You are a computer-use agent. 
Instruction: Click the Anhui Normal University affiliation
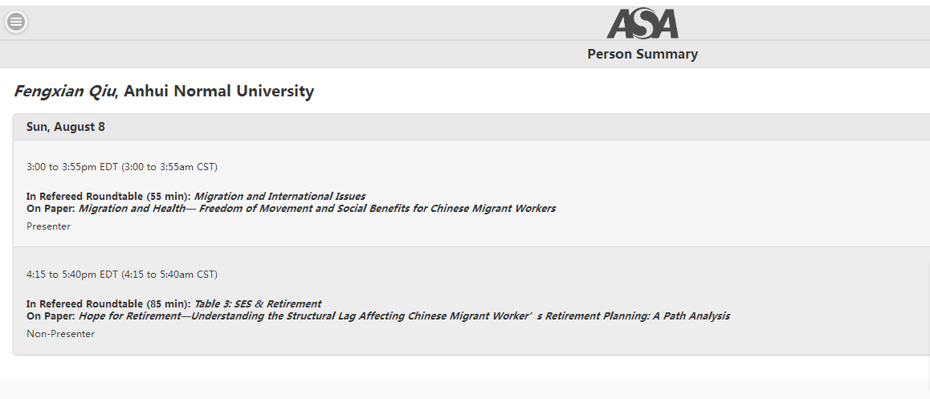click(219, 92)
